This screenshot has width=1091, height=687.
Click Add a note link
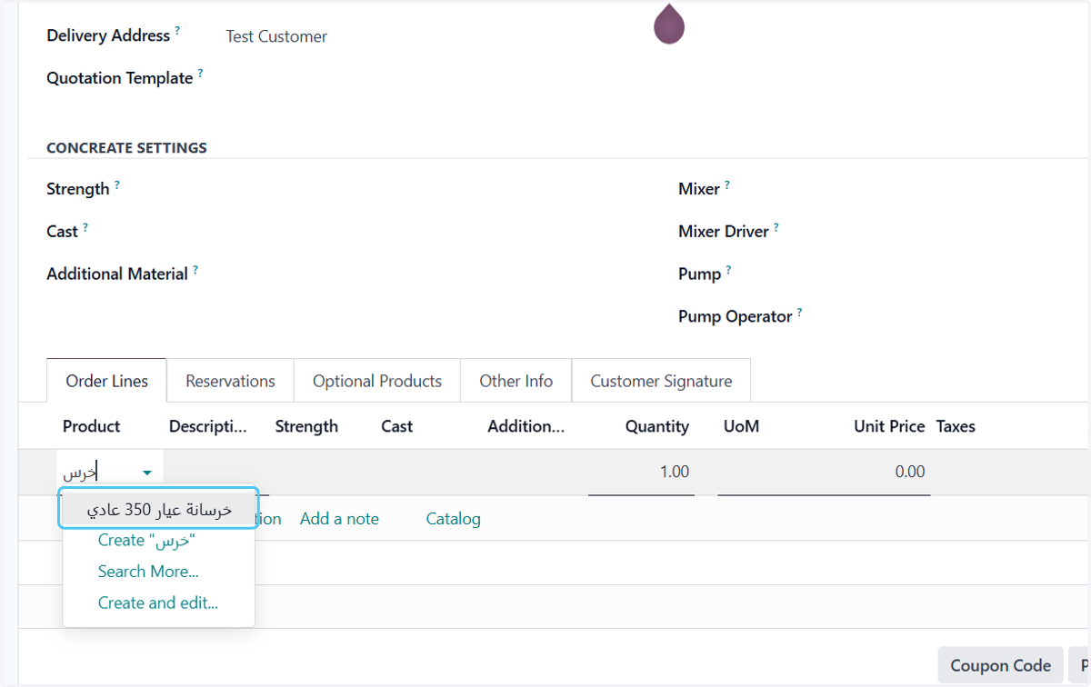click(x=339, y=519)
